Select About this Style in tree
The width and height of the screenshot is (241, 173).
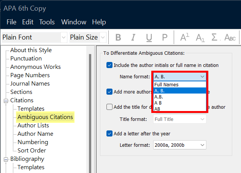point(31,50)
